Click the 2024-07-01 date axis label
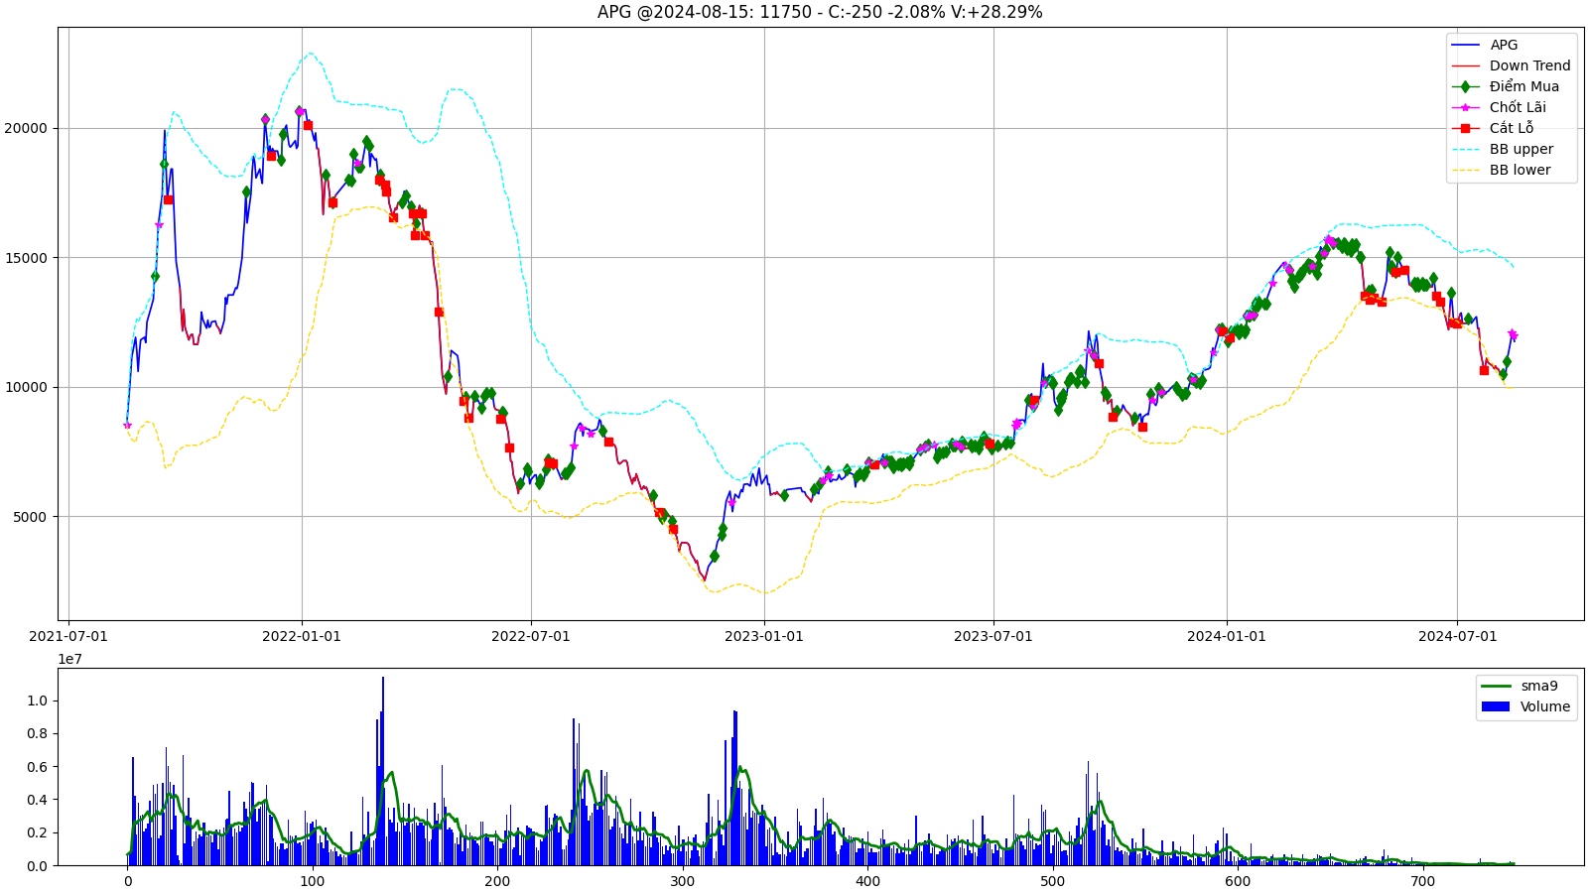The height and width of the screenshot is (893, 1588). coord(1457,636)
